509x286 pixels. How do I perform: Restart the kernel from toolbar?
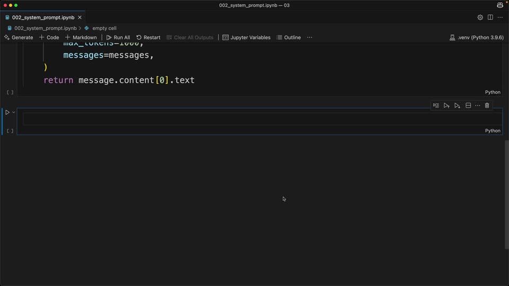(x=148, y=38)
